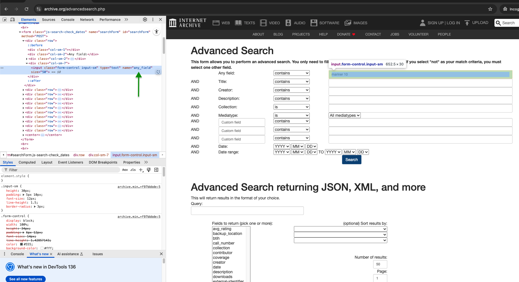The height and width of the screenshot is (282, 519).
Task: Click the Any field text input
Action: pos(420,74)
